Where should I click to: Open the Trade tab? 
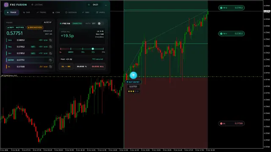click(x=11, y=12)
